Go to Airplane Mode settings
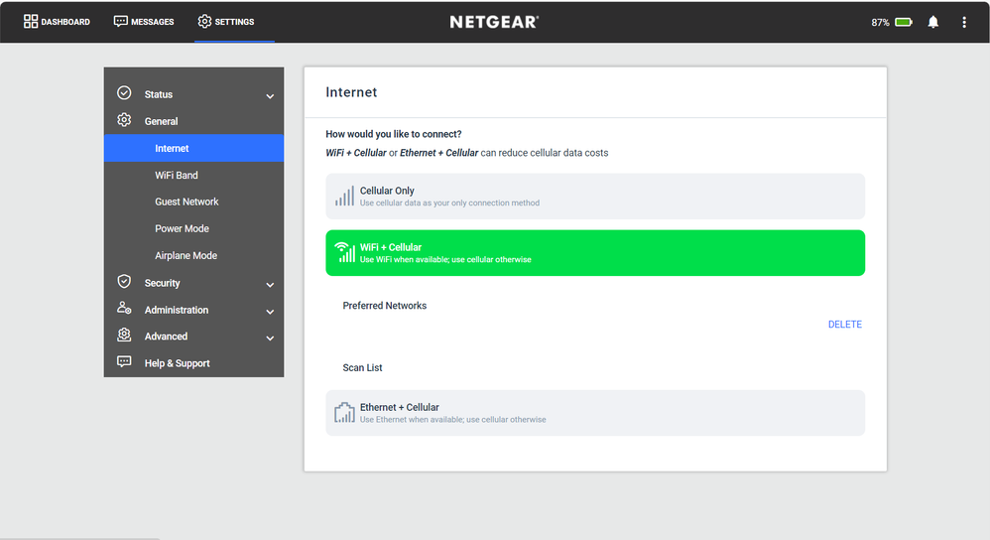The height and width of the screenshot is (540, 990). pyautogui.click(x=186, y=255)
